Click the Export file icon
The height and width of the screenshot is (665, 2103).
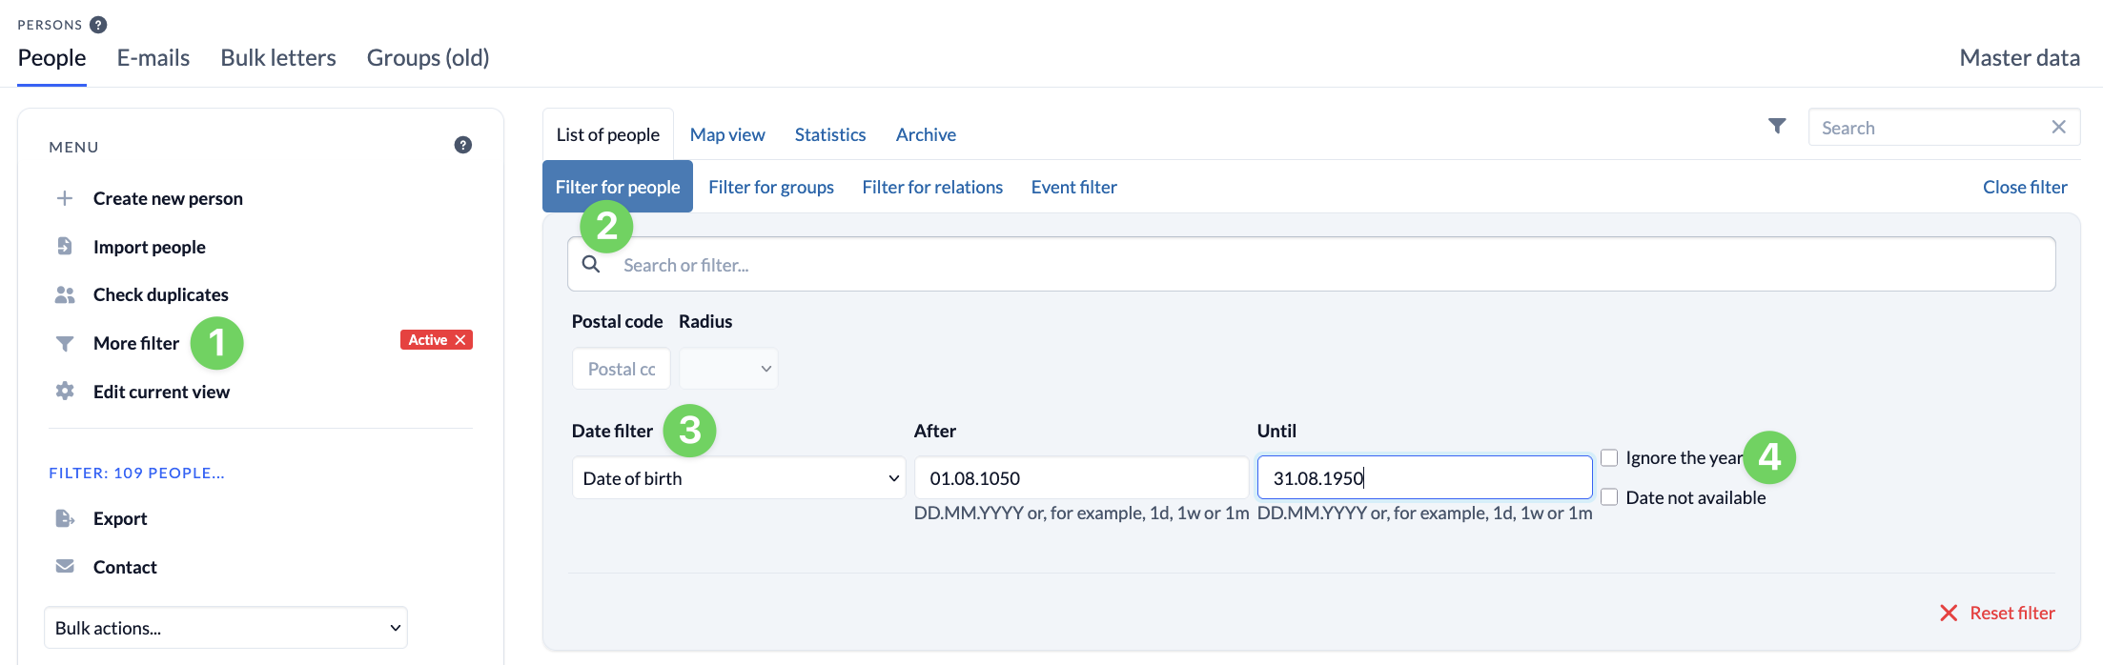65,518
